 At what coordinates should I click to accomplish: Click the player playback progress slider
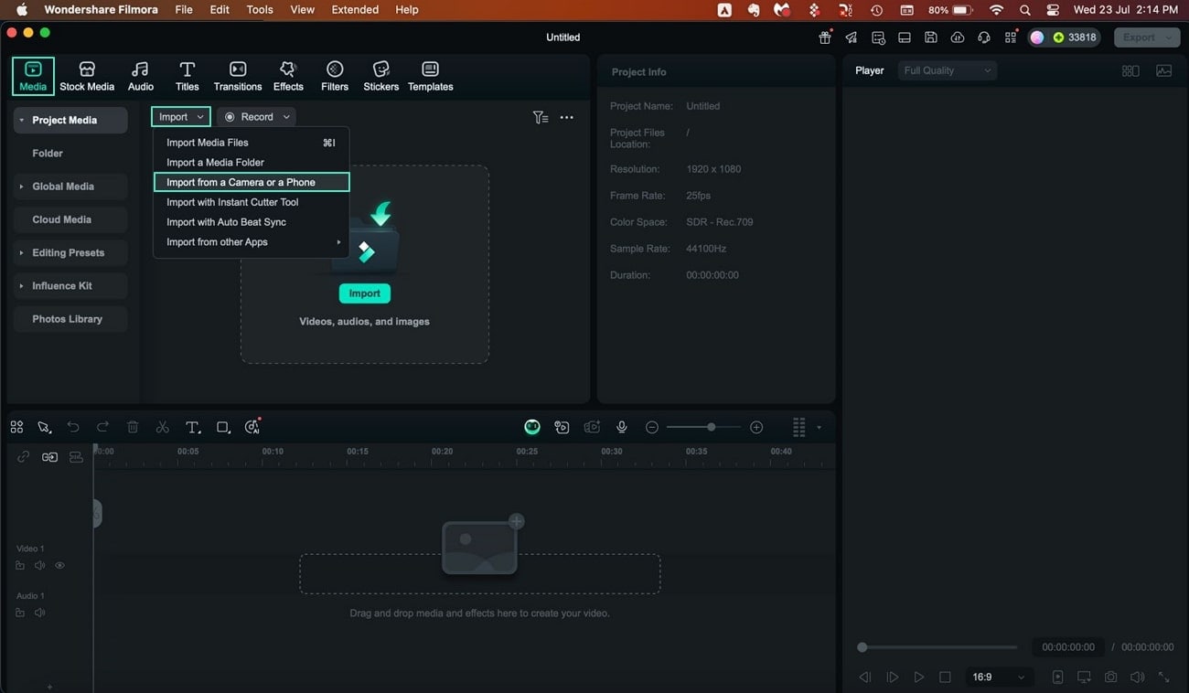tap(939, 647)
